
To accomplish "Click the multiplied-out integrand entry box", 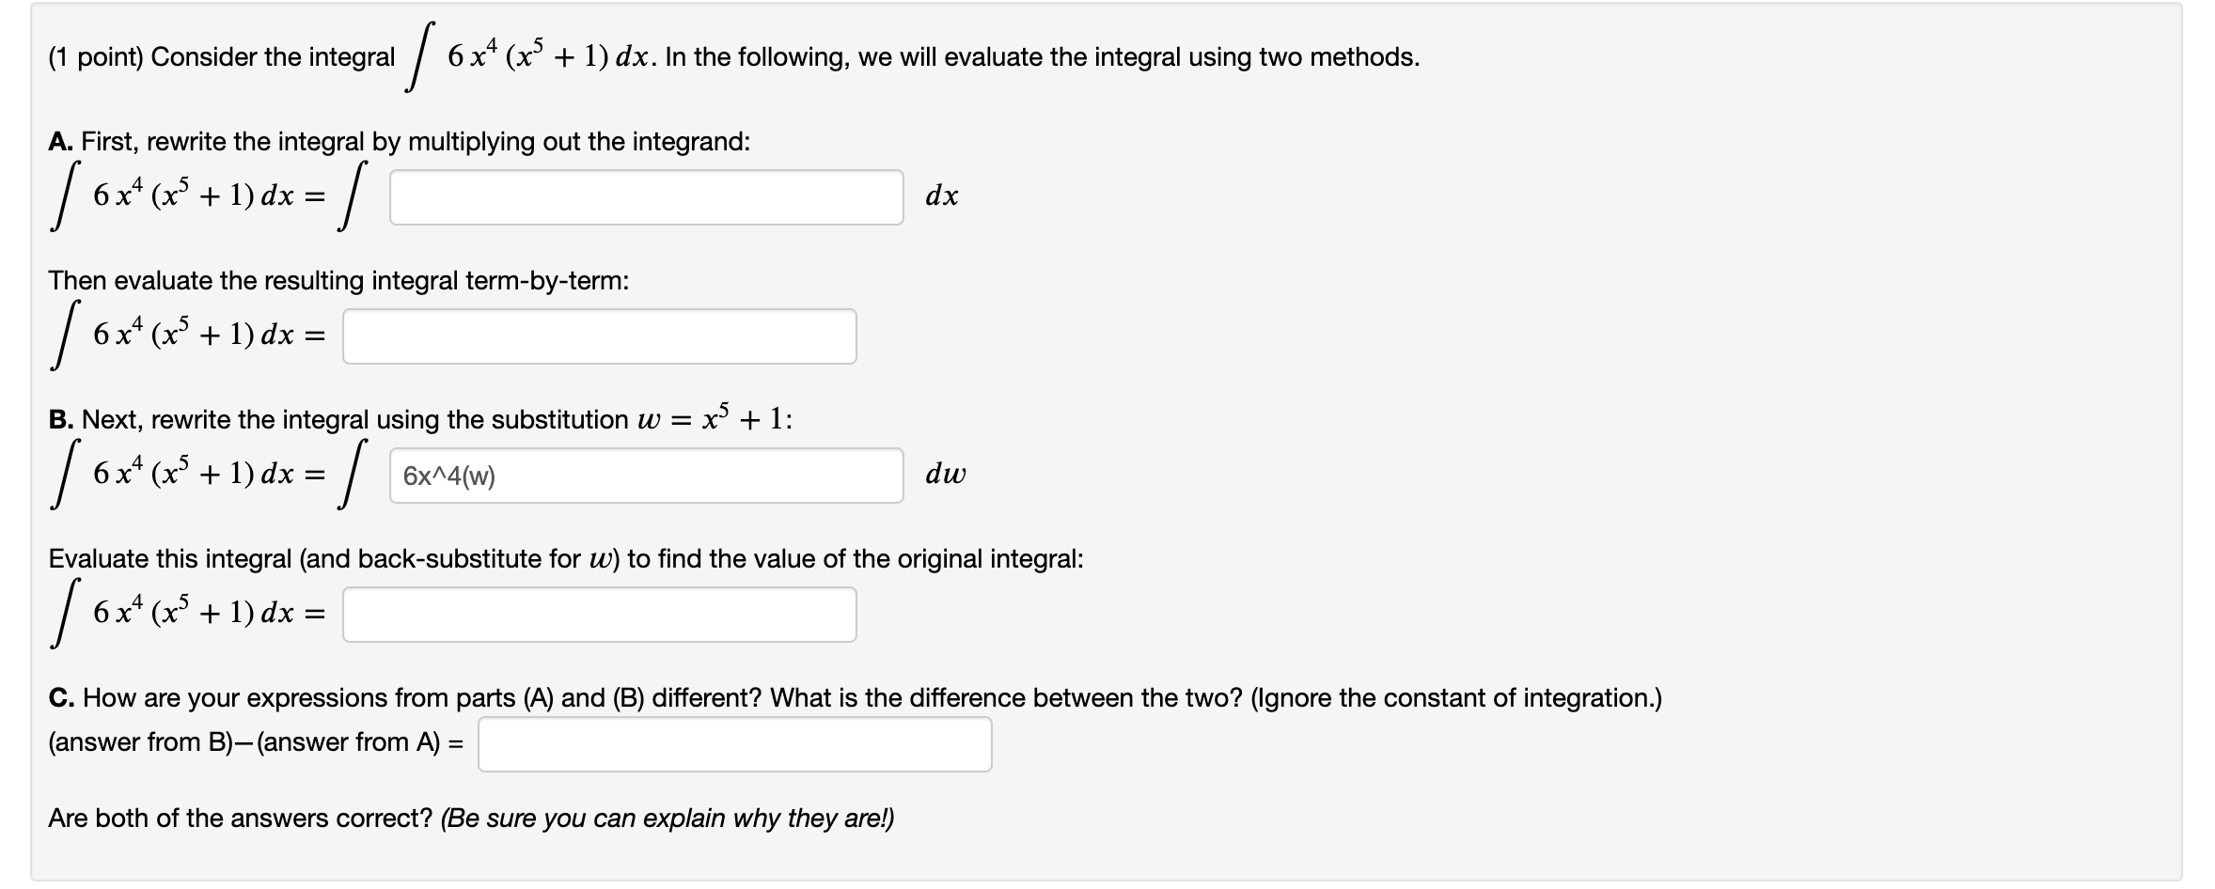I will pyautogui.click(x=646, y=196).
